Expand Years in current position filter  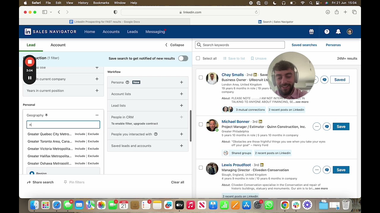97,91
